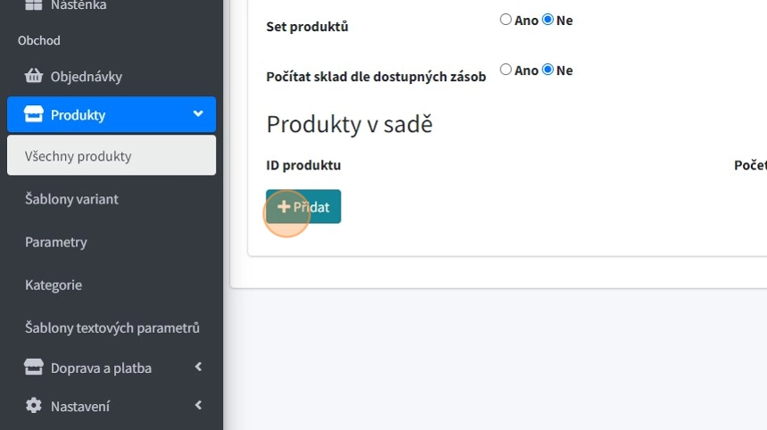Click the ID produktu column header

(303, 165)
